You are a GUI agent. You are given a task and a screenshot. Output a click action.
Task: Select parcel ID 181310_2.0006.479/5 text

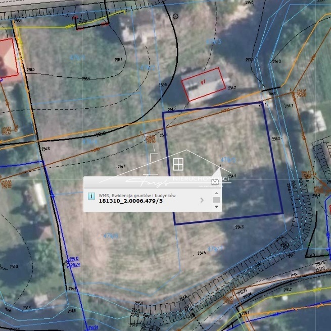131,201
